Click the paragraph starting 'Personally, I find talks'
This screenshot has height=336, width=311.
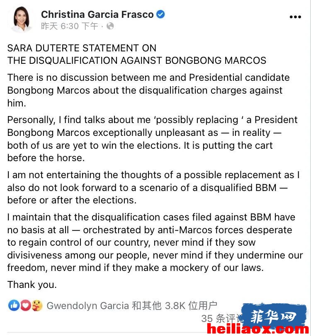pyautogui.click(x=153, y=139)
